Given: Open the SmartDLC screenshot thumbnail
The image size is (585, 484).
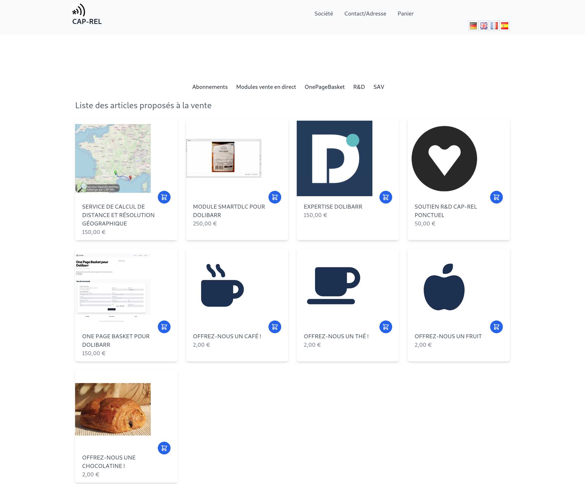Looking at the screenshot, I should pyautogui.click(x=224, y=158).
